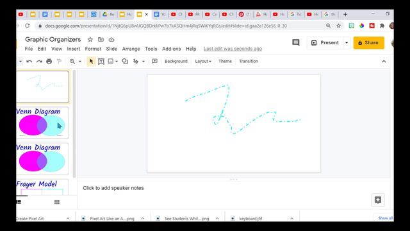This screenshot has height=231, width=410.
Task: Open the Arrange menu
Action: tap(131, 49)
